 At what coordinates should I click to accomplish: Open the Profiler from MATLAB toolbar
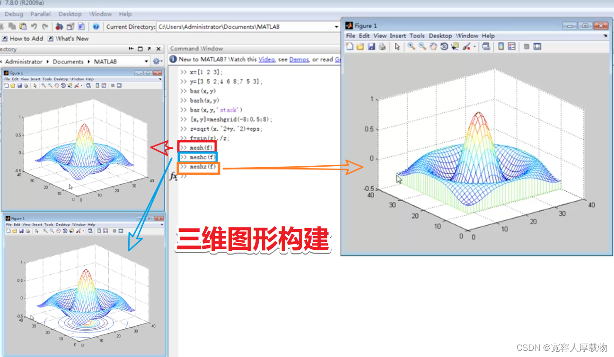(81, 26)
